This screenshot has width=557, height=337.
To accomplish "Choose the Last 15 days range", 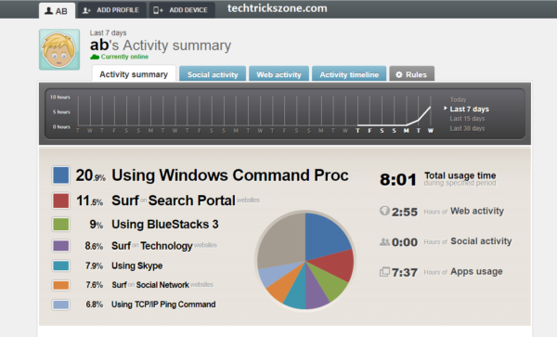I will coord(467,119).
